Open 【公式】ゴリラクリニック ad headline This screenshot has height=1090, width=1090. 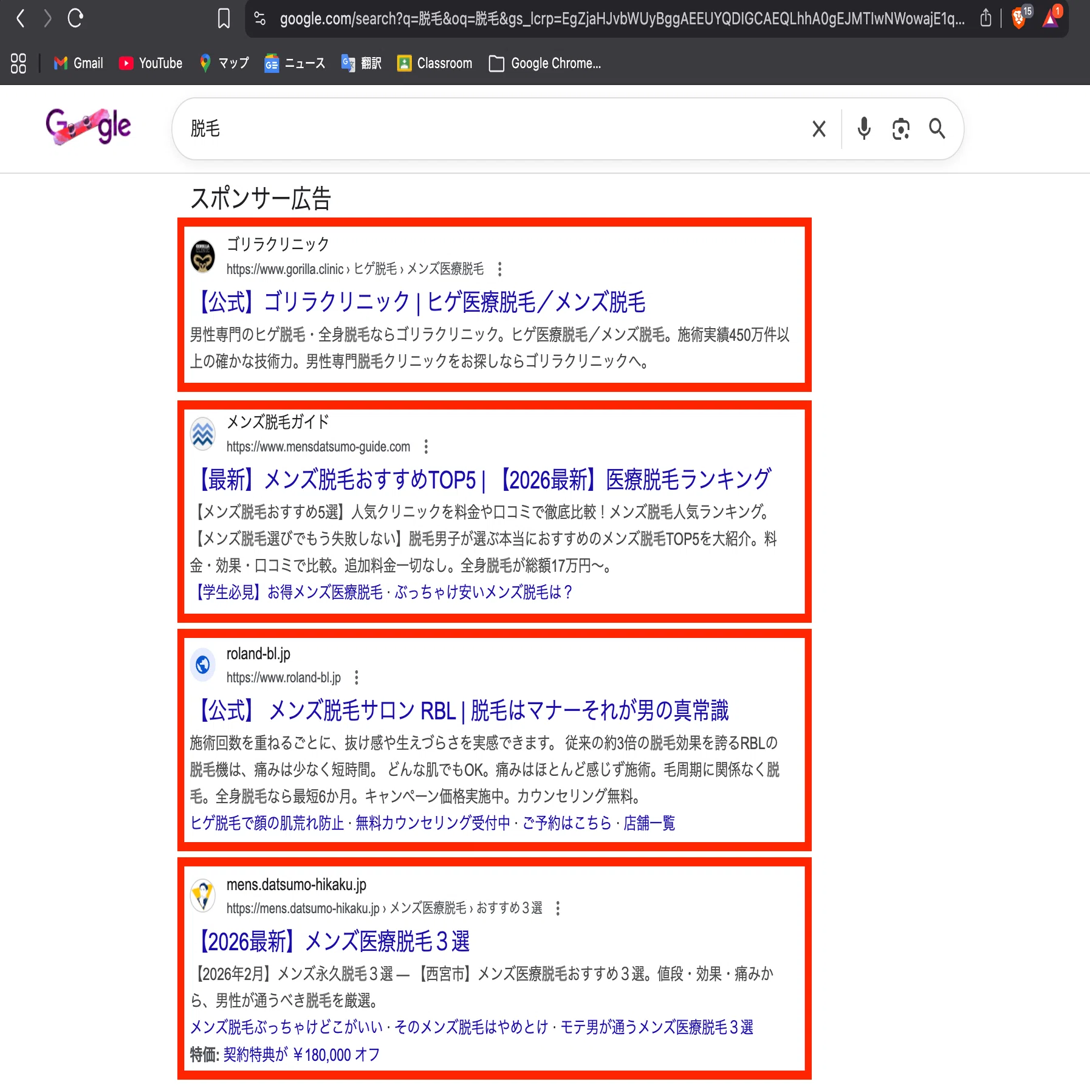click(x=419, y=302)
